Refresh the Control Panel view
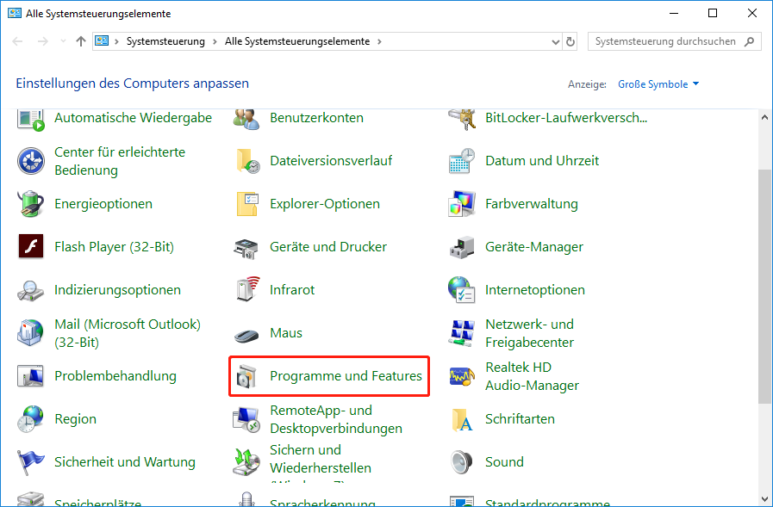 tap(570, 42)
